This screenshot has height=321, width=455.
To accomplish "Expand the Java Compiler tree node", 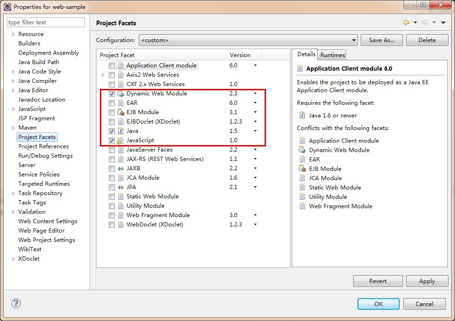I will click(13, 81).
